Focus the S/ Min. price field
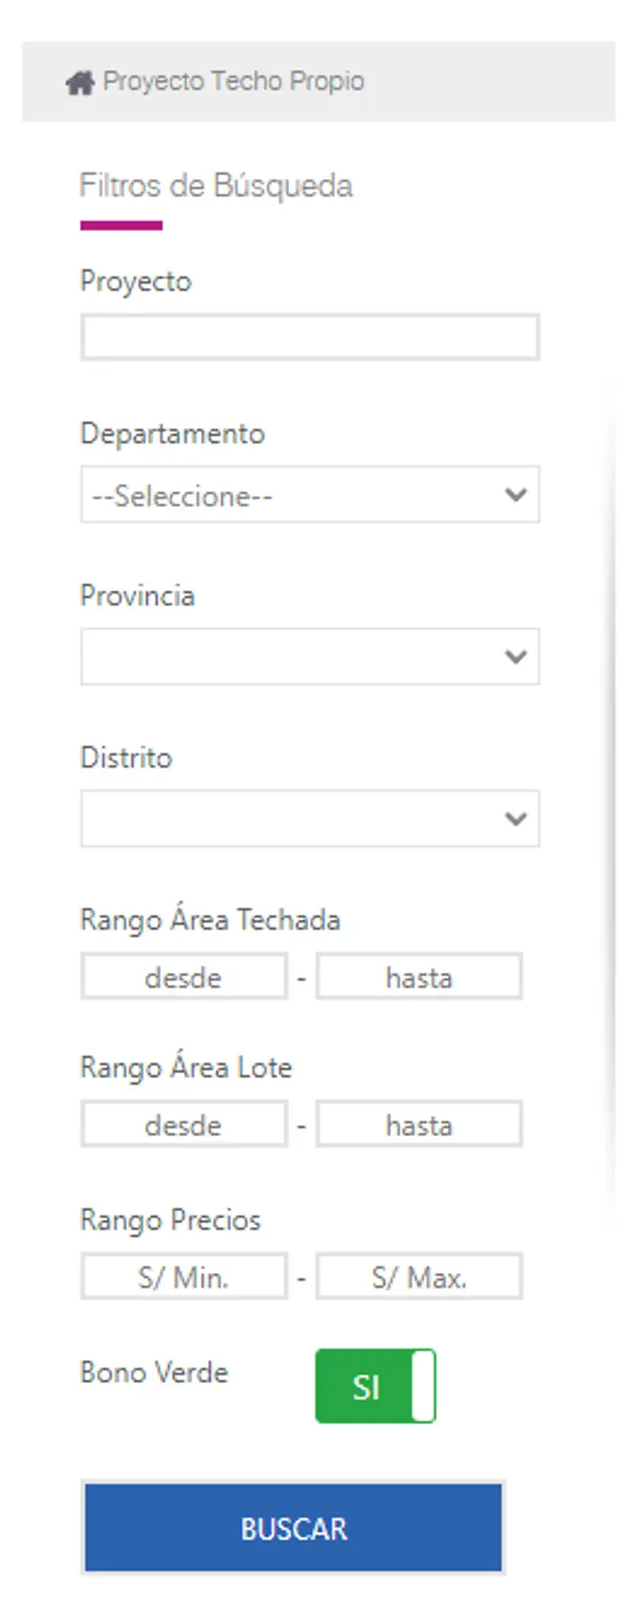The height and width of the screenshot is (1607, 627). 184,1277
